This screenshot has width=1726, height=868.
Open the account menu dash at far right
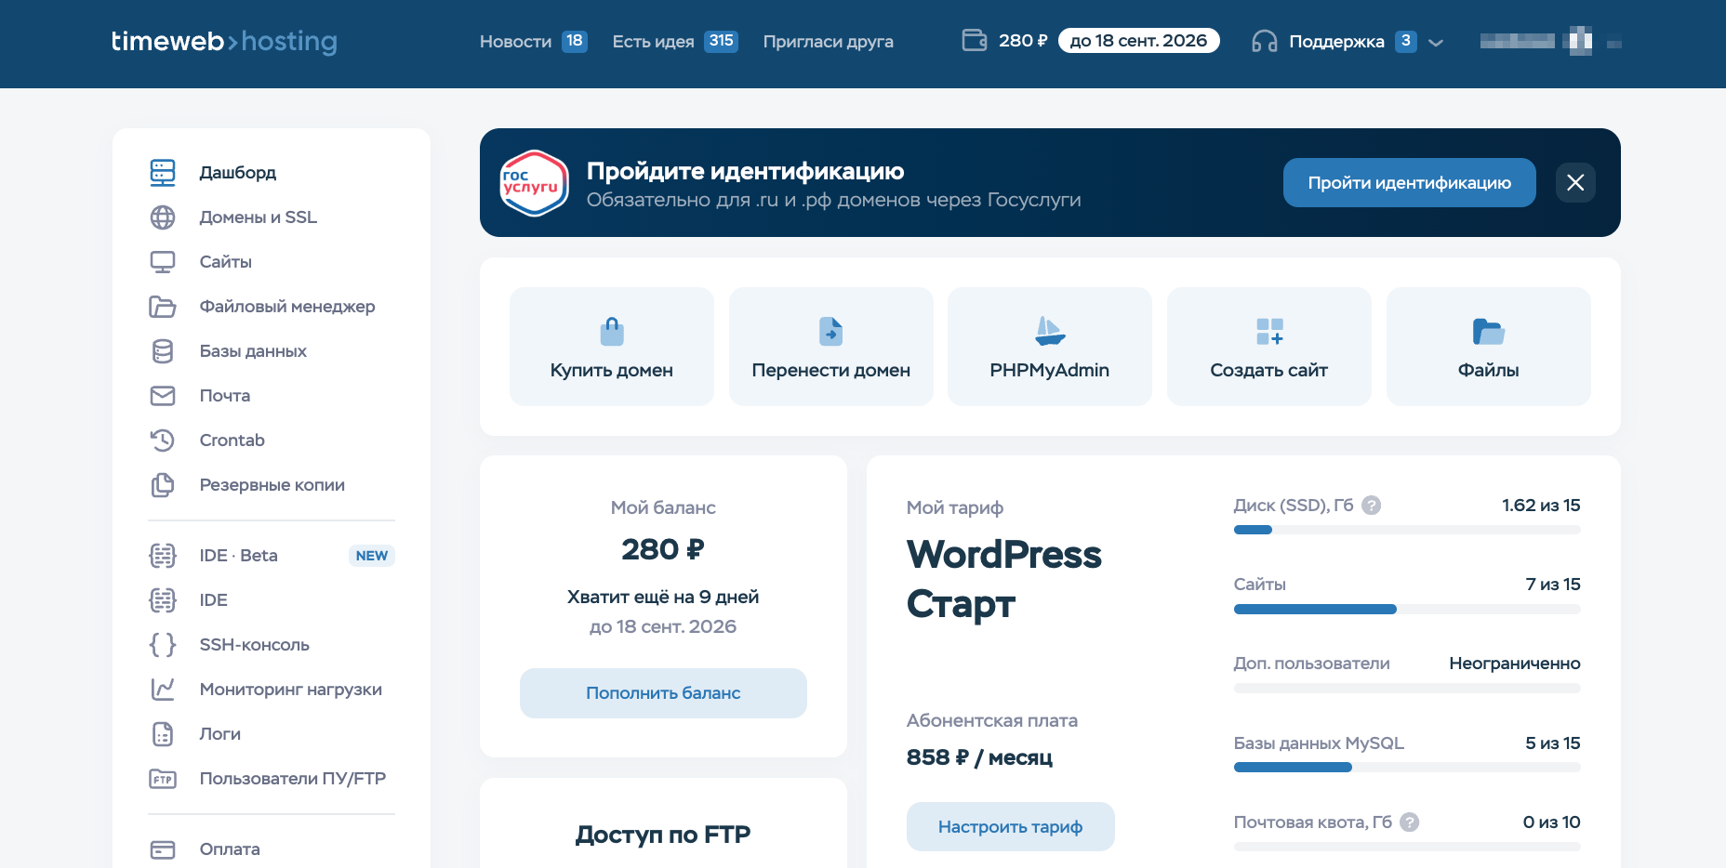pyautogui.click(x=1613, y=43)
